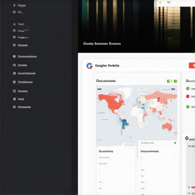Click the person icon in the dark sidebar
195x195 pixels.
pos(14,24)
